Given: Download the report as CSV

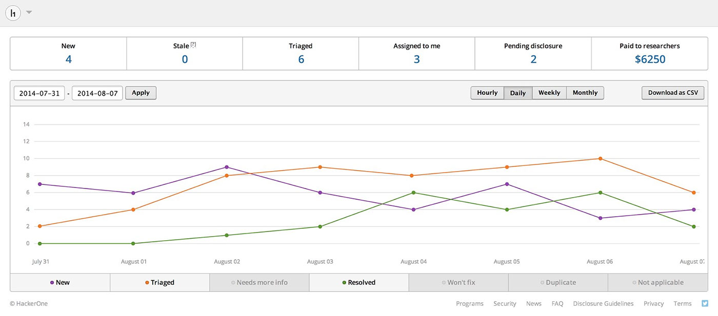Looking at the screenshot, I should coord(673,93).
